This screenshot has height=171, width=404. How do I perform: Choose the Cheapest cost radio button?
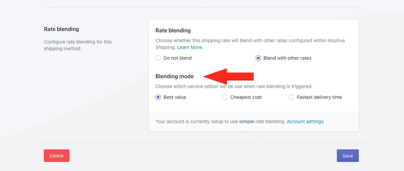tap(225, 97)
